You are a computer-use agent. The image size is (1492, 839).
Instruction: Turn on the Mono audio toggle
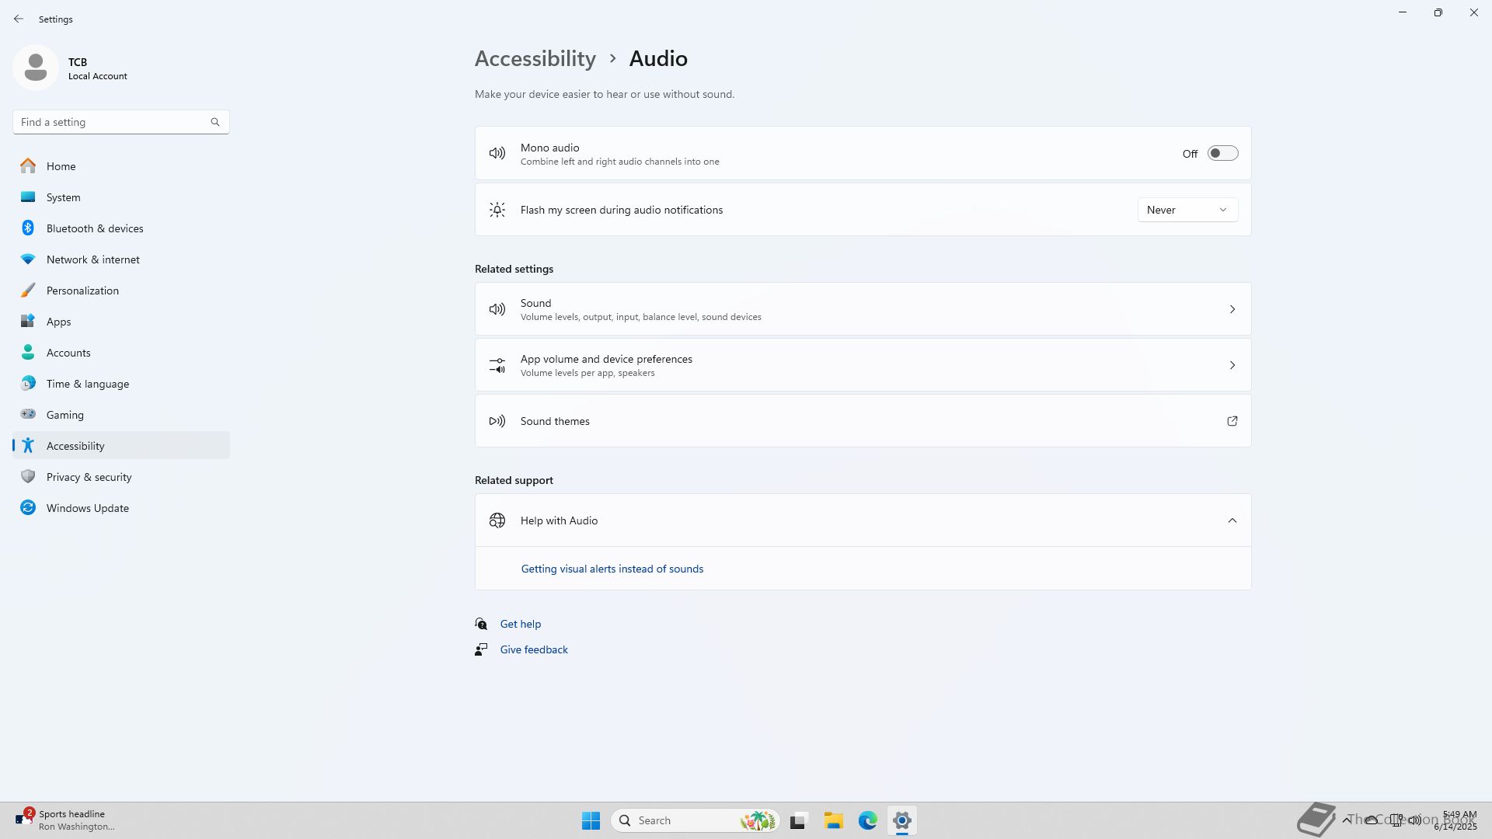tap(1222, 154)
